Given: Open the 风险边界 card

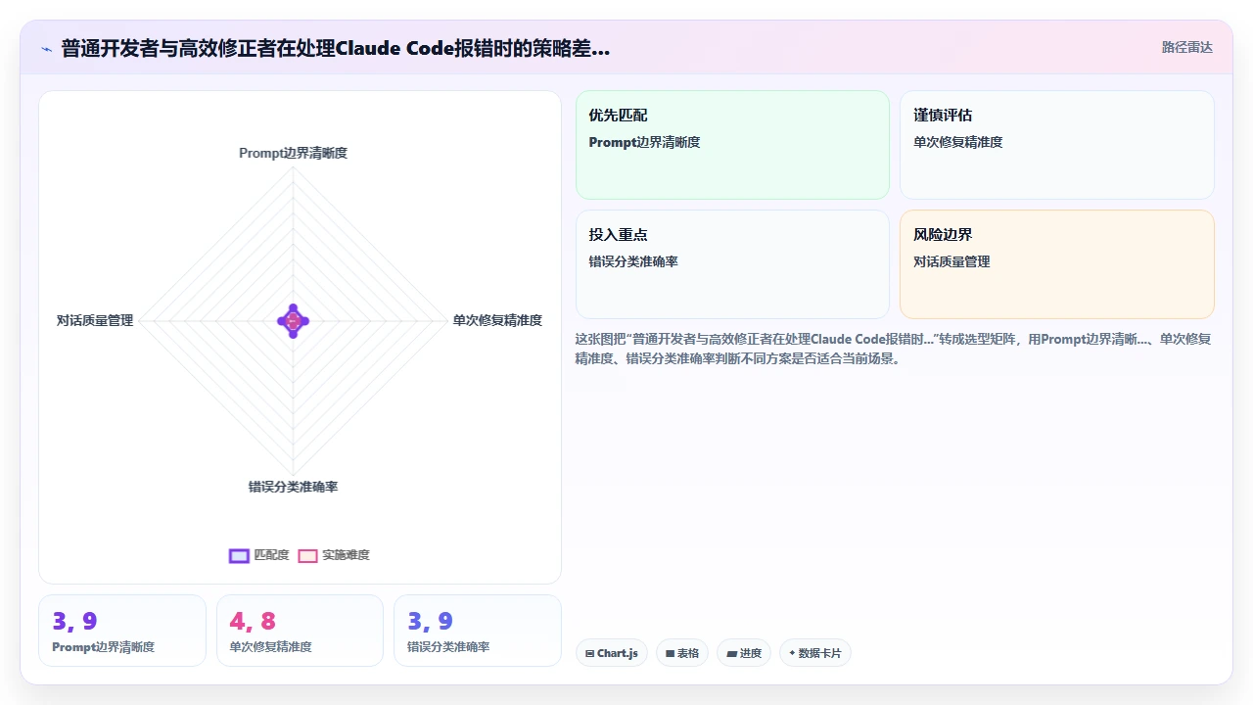Looking at the screenshot, I should click(x=1057, y=264).
